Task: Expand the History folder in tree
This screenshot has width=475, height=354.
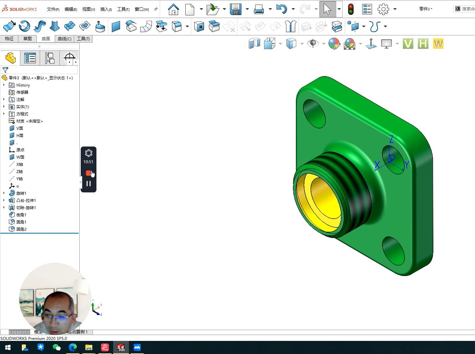Action: point(4,85)
